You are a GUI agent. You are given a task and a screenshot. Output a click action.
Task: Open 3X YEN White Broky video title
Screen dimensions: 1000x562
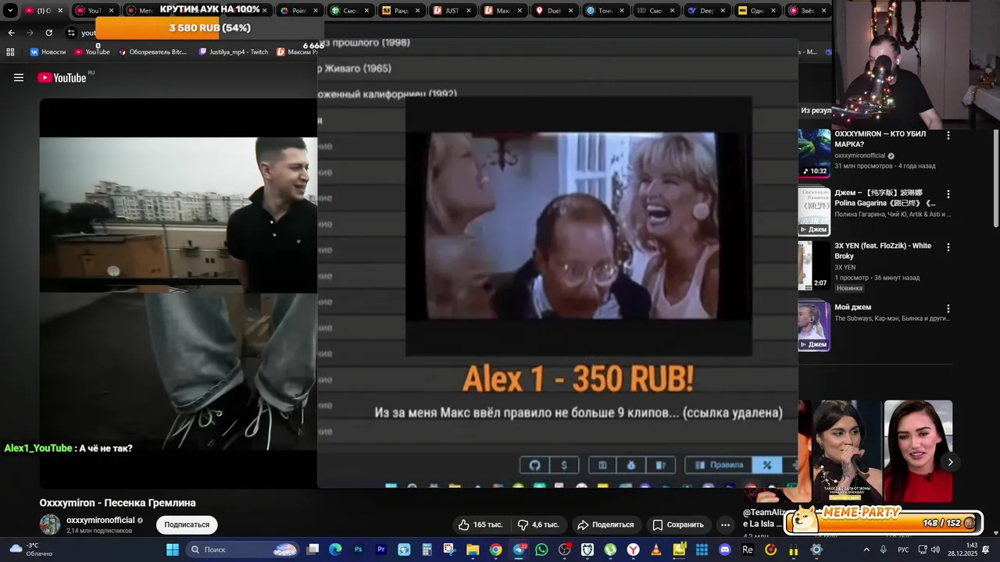[883, 251]
